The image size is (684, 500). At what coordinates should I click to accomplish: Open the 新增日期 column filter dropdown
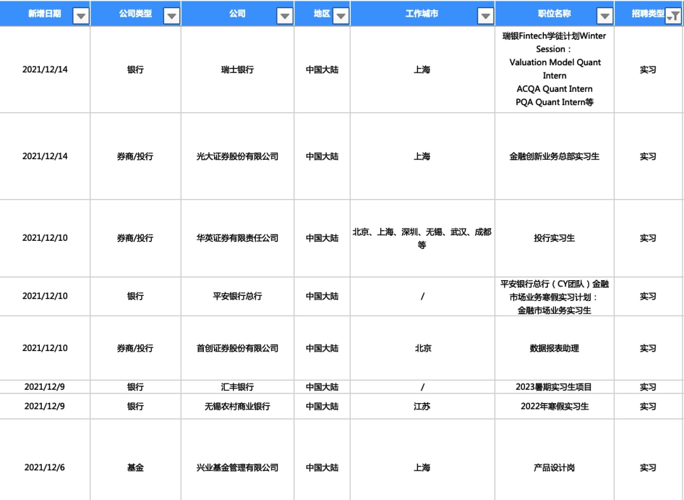tap(80, 16)
